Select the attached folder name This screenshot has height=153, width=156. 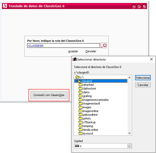pos(88,85)
